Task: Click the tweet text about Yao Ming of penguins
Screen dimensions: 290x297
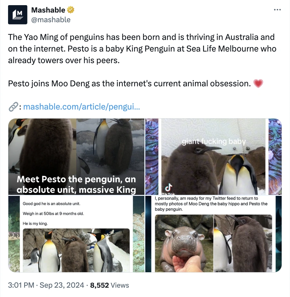Action: pos(142,49)
